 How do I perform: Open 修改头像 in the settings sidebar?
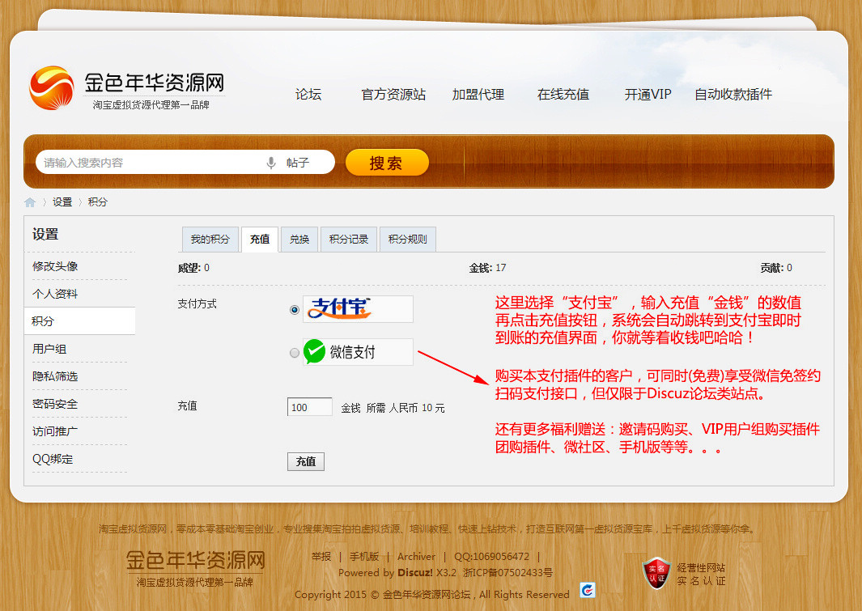pos(55,266)
